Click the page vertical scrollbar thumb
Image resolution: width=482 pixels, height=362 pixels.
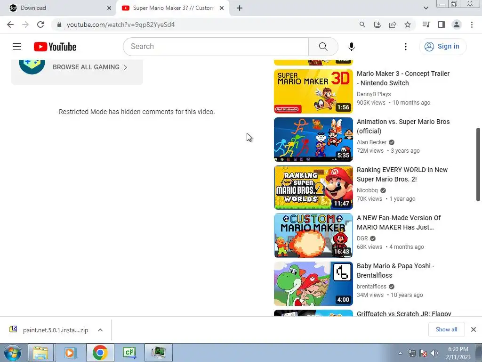tap(478, 165)
